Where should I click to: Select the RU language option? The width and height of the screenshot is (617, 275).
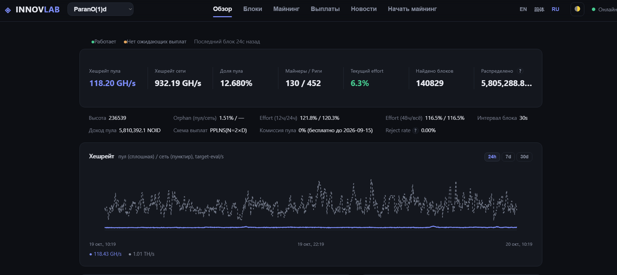tap(555, 9)
